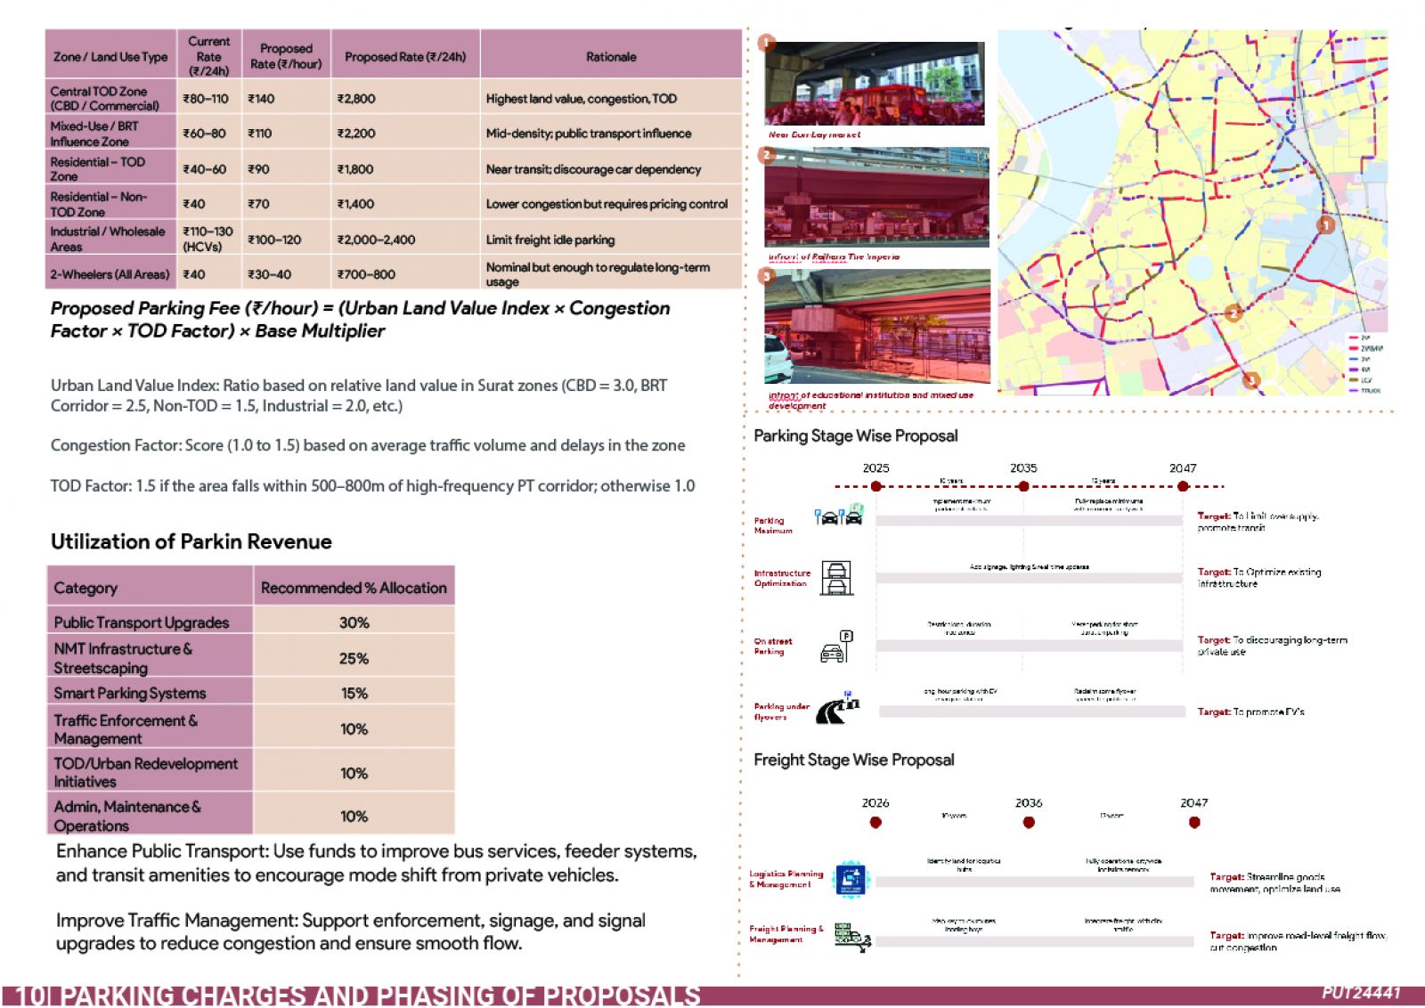
Task: Click the Infrastructure Optimization stacked-parking icon
Action: (x=836, y=578)
